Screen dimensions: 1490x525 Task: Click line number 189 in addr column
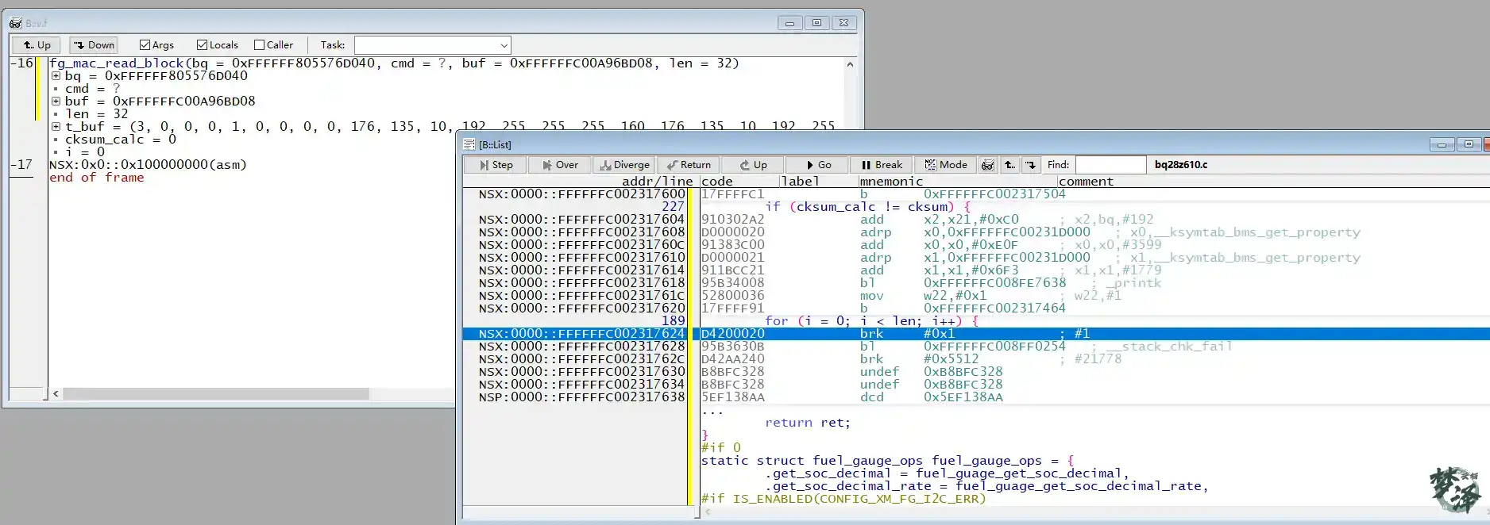(x=673, y=321)
